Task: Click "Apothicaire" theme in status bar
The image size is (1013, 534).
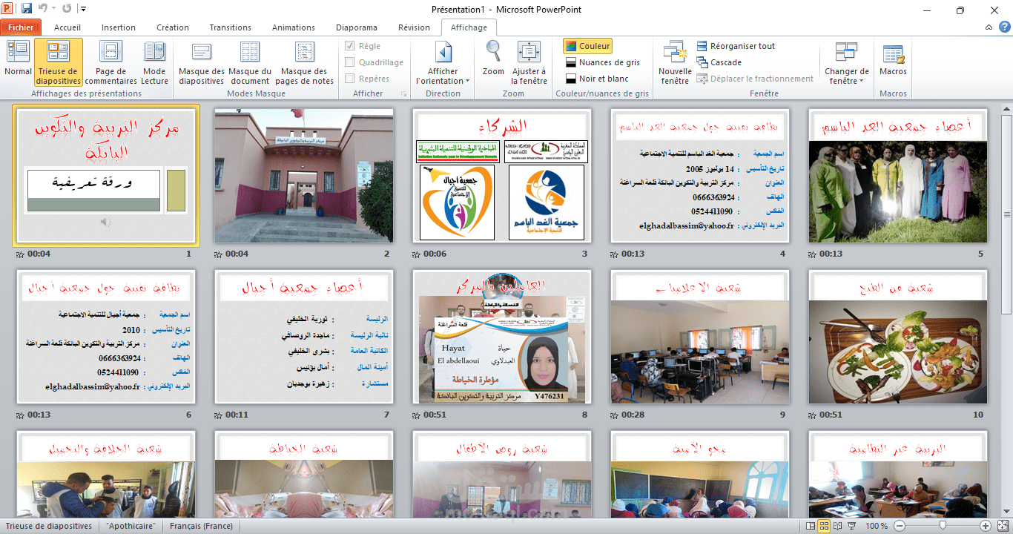Action: point(131,526)
